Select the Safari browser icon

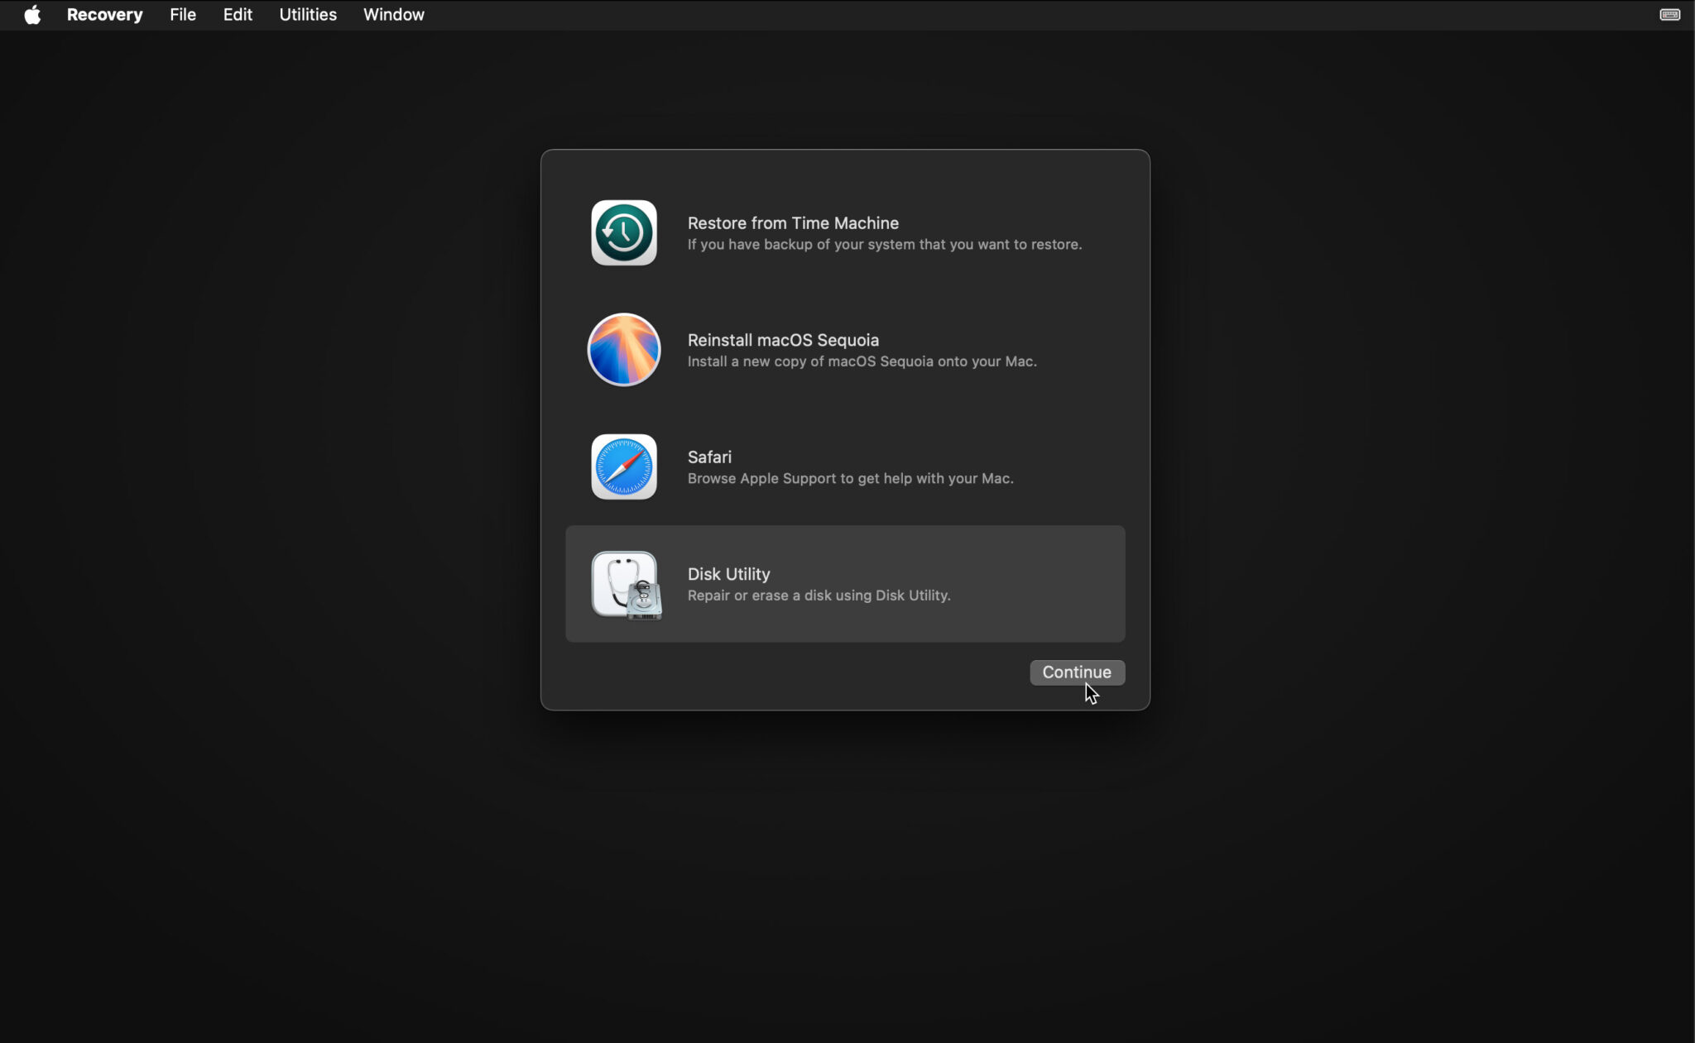[623, 466]
